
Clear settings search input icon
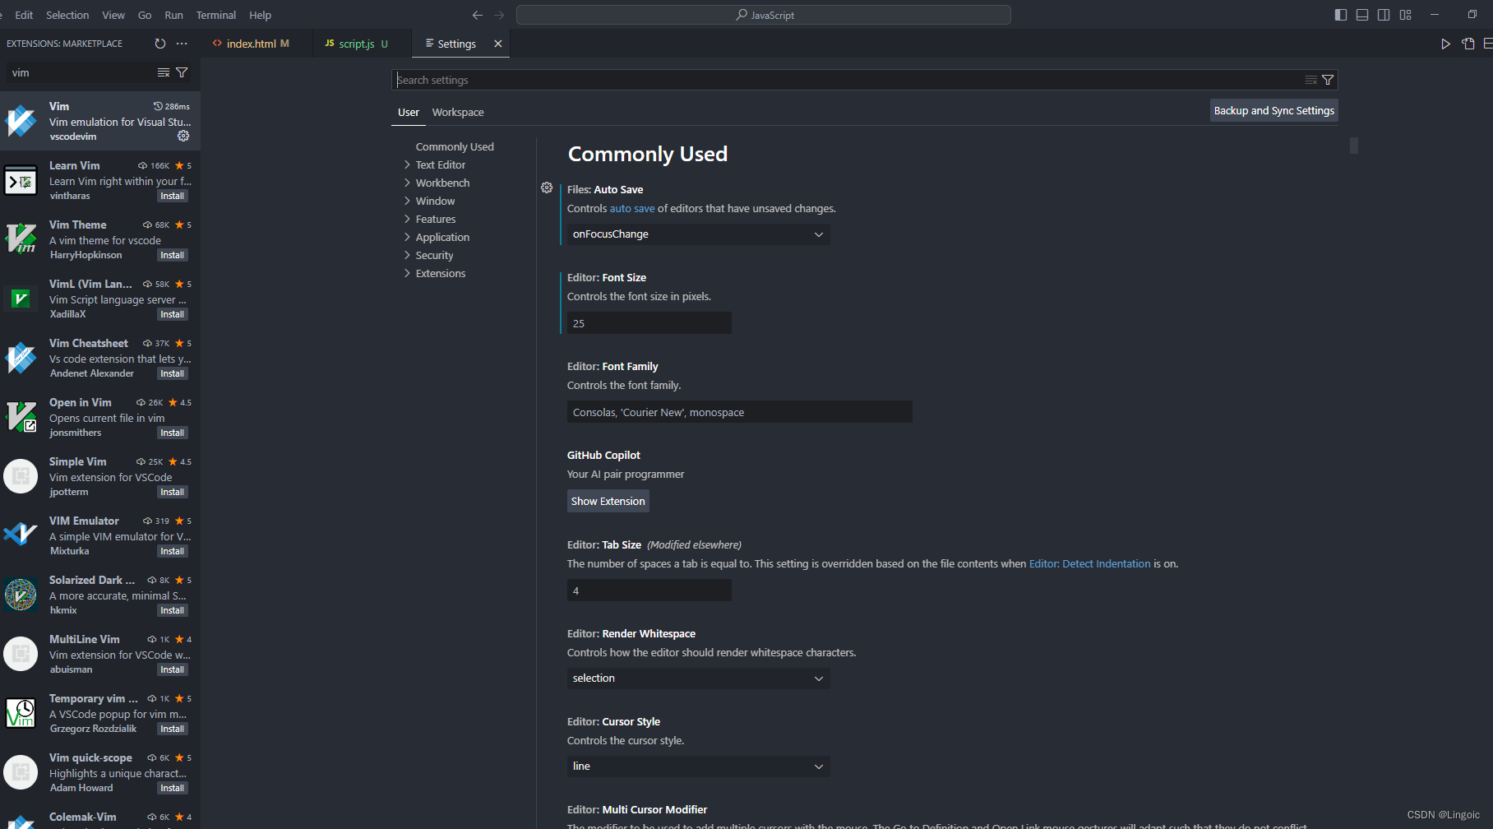tap(1311, 80)
